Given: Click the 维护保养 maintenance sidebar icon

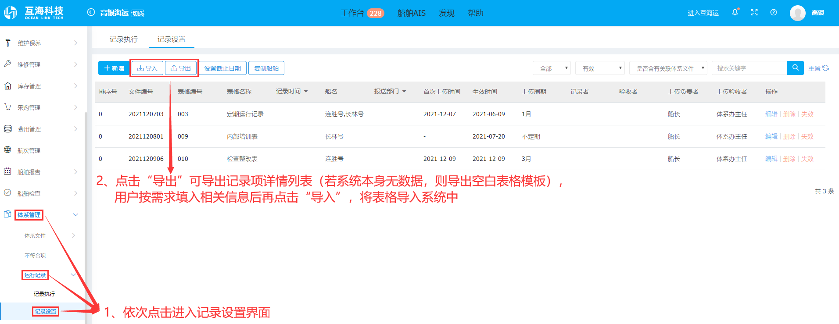Looking at the screenshot, I should [7, 43].
